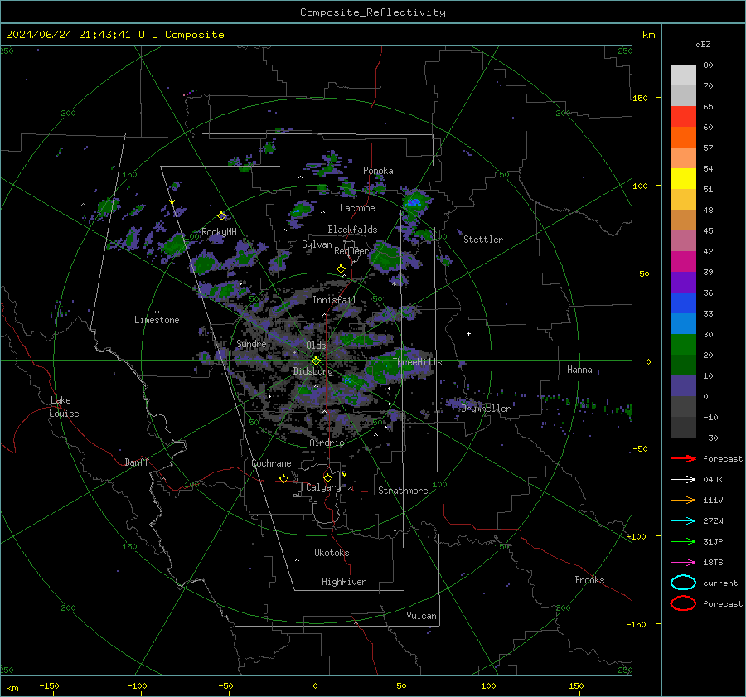746x697 pixels.
Task: Click the Strathmore city label
Action: (x=403, y=491)
